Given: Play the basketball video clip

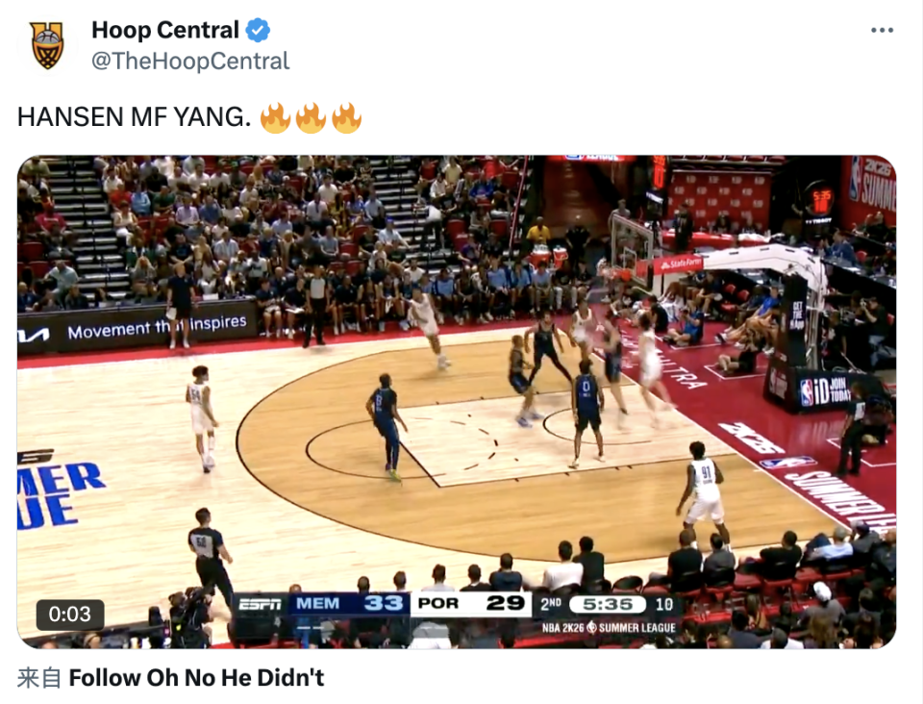Looking at the screenshot, I should (457, 402).
